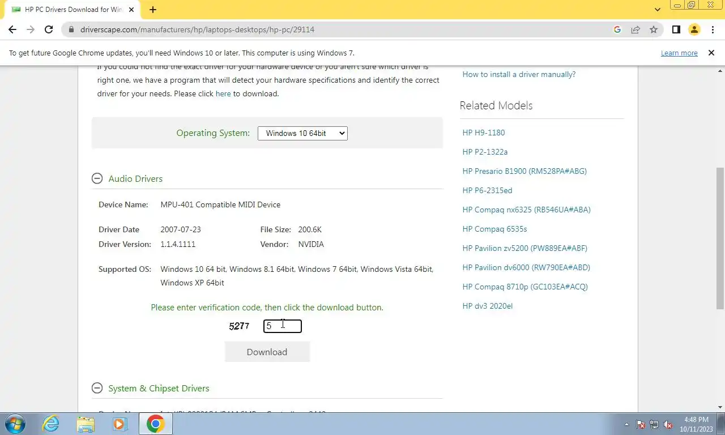Open Windows Media Player in taskbar

coord(120,424)
